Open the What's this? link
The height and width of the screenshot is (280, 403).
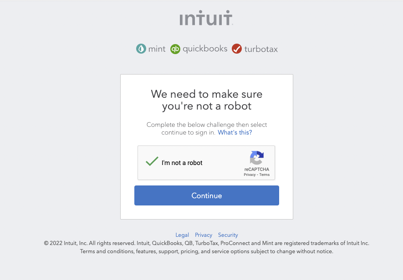pos(235,133)
